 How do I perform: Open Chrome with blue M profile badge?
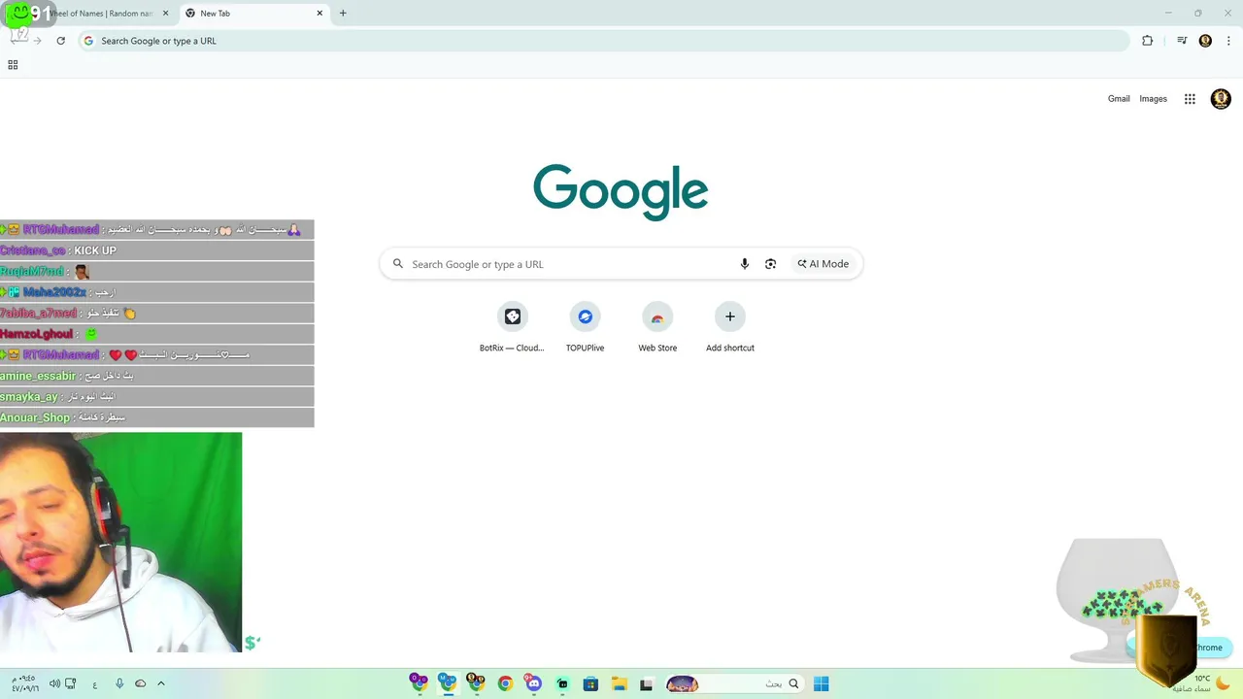(447, 682)
